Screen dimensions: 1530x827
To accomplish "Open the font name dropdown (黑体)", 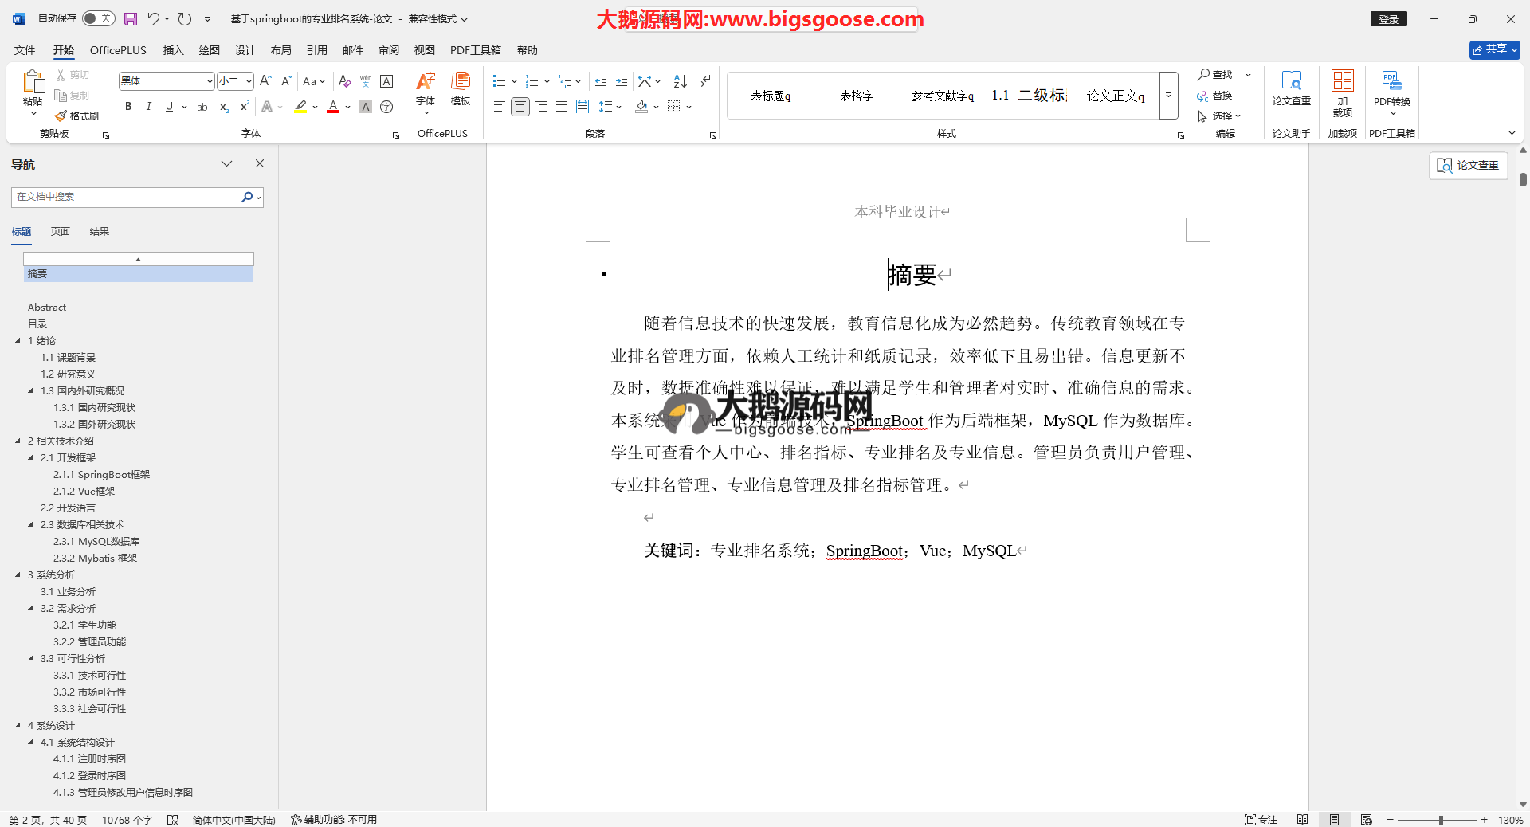I will point(210,81).
